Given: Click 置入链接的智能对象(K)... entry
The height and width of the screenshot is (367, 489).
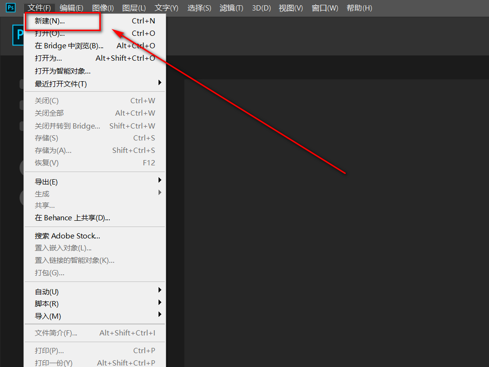Looking at the screenshot, I should (x=95, y=260).
